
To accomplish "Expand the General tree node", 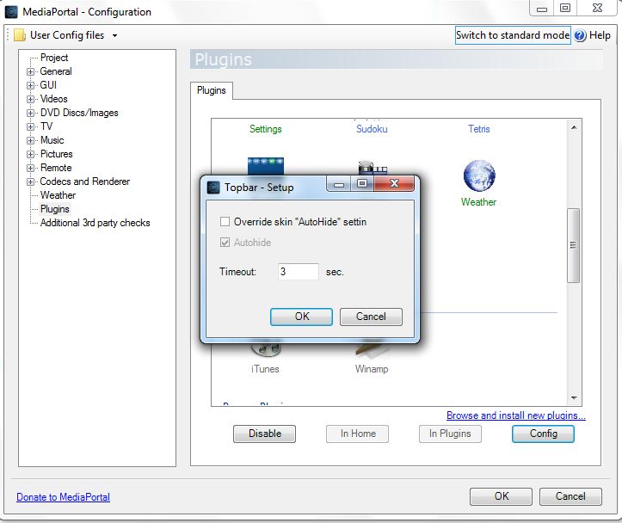I will click(x=31, y=71).
